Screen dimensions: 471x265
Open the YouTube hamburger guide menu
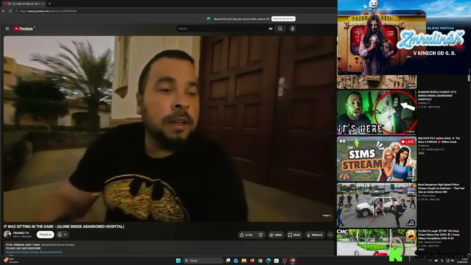click(x=7, y=29)
